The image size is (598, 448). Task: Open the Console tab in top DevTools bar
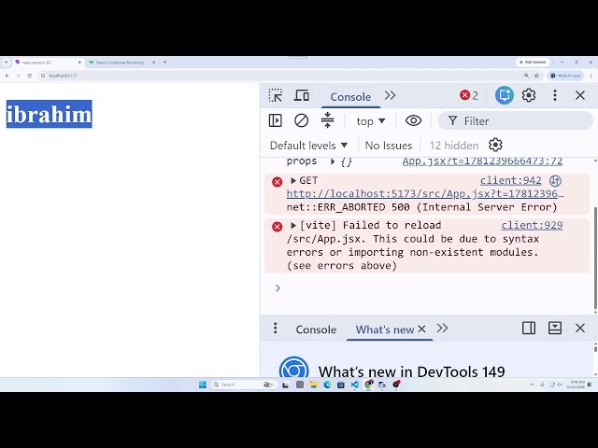coord(350,97)
